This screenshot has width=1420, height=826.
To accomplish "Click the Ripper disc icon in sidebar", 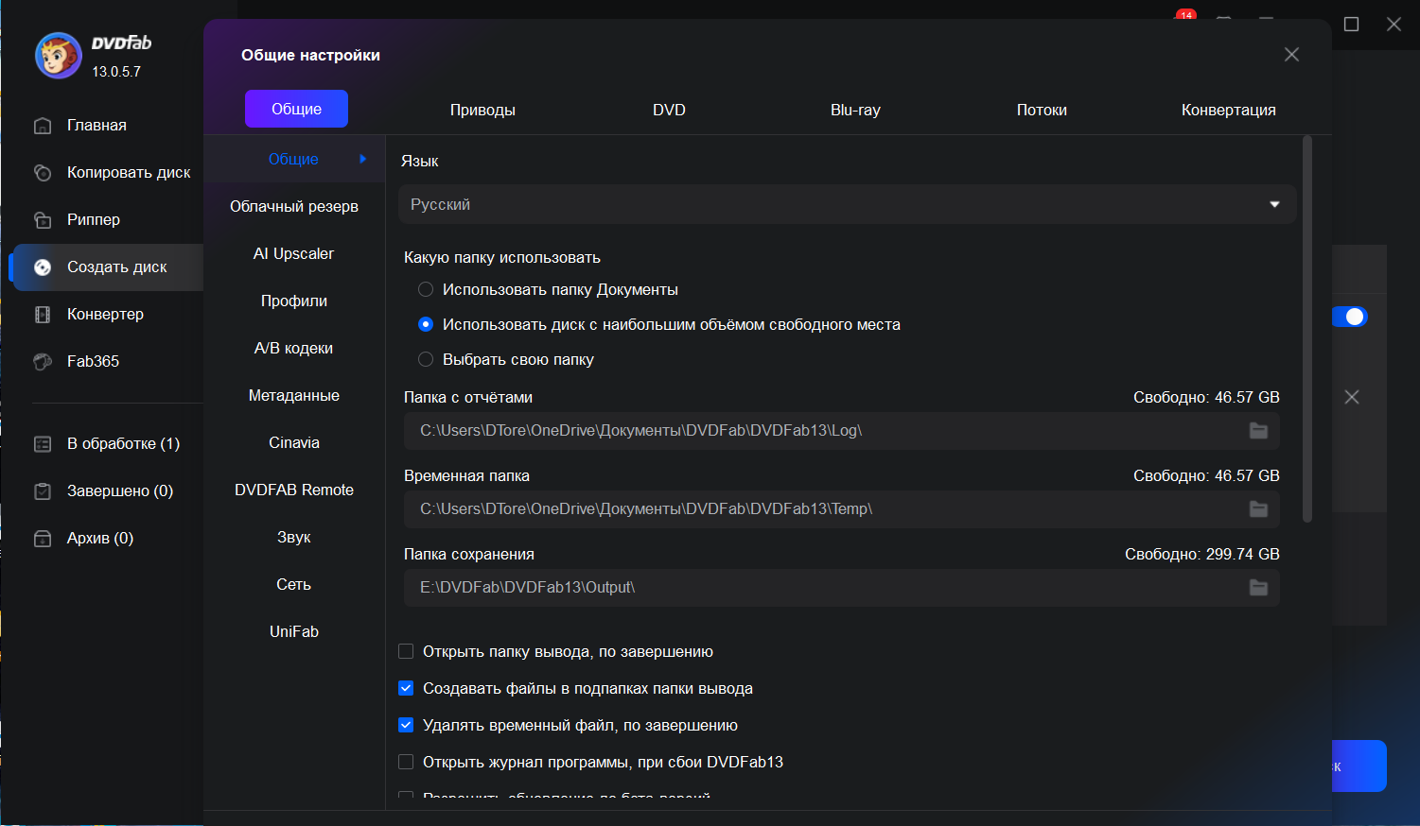I will 43,220.
